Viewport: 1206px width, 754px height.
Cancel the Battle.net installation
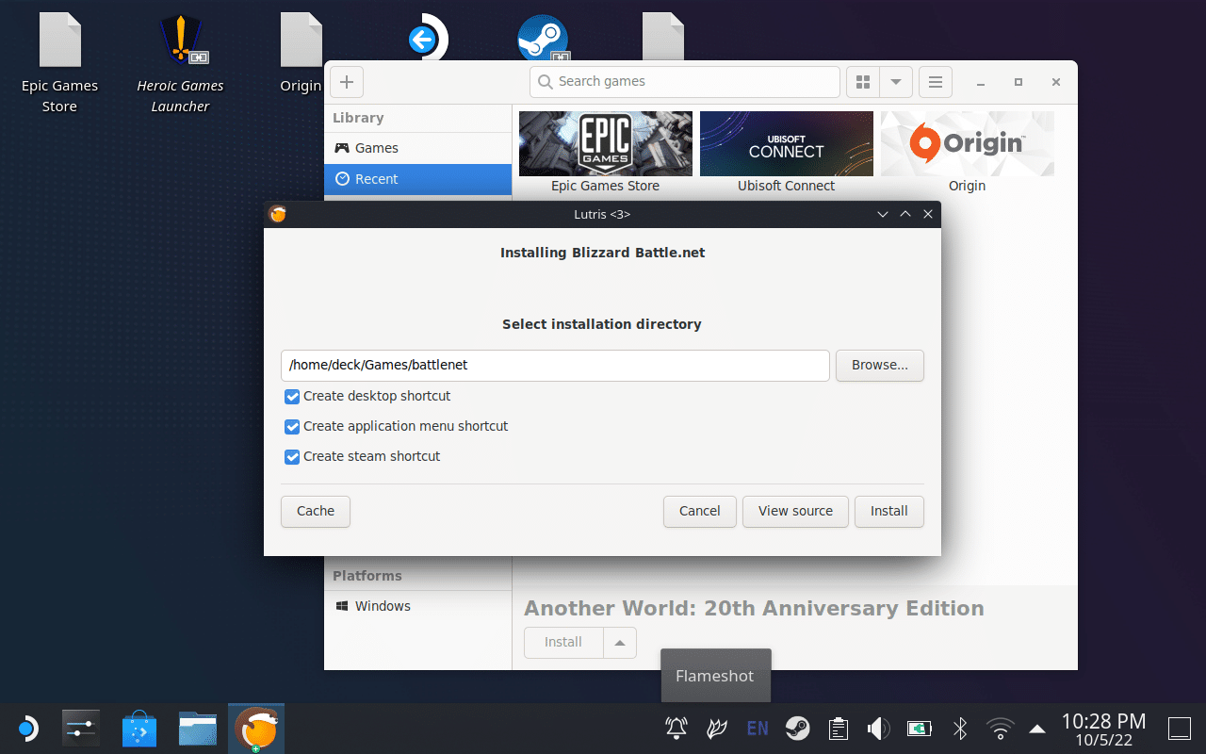tap(700, 511)
